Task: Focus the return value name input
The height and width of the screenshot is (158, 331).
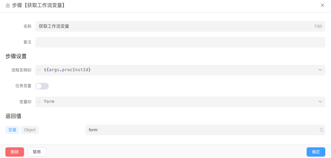Action: tap(200, 130)
